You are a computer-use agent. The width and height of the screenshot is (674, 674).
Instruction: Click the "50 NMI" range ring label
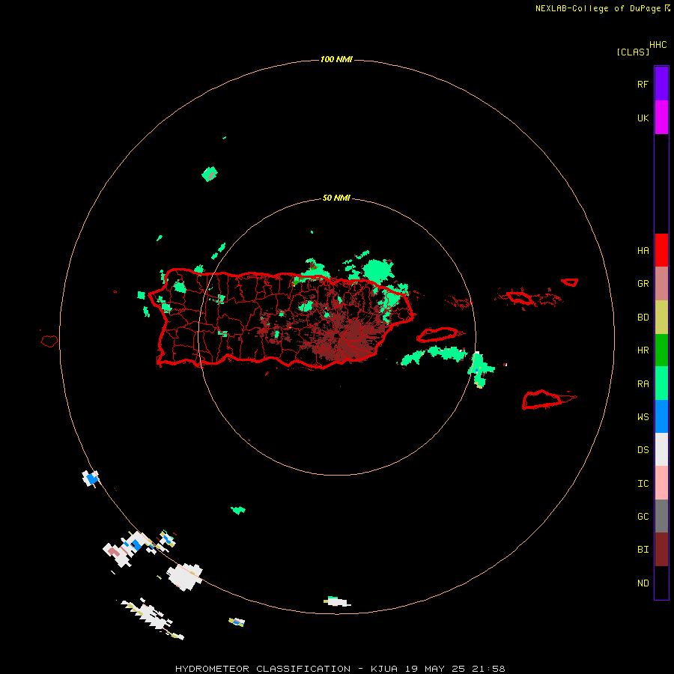(x=336, y=198)
